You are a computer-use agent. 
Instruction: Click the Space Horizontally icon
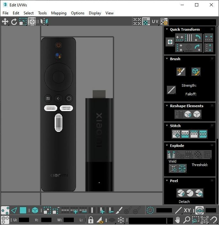point(209,38)
